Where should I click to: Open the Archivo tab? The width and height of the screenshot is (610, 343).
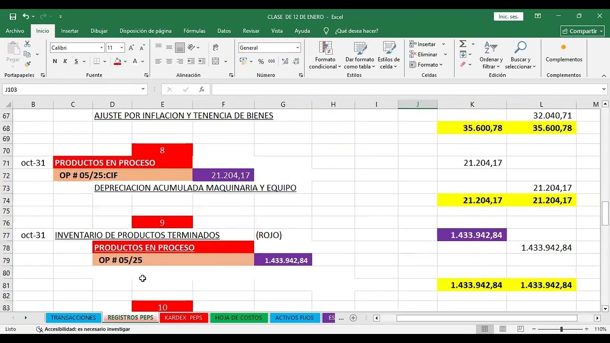coord(15,31)
